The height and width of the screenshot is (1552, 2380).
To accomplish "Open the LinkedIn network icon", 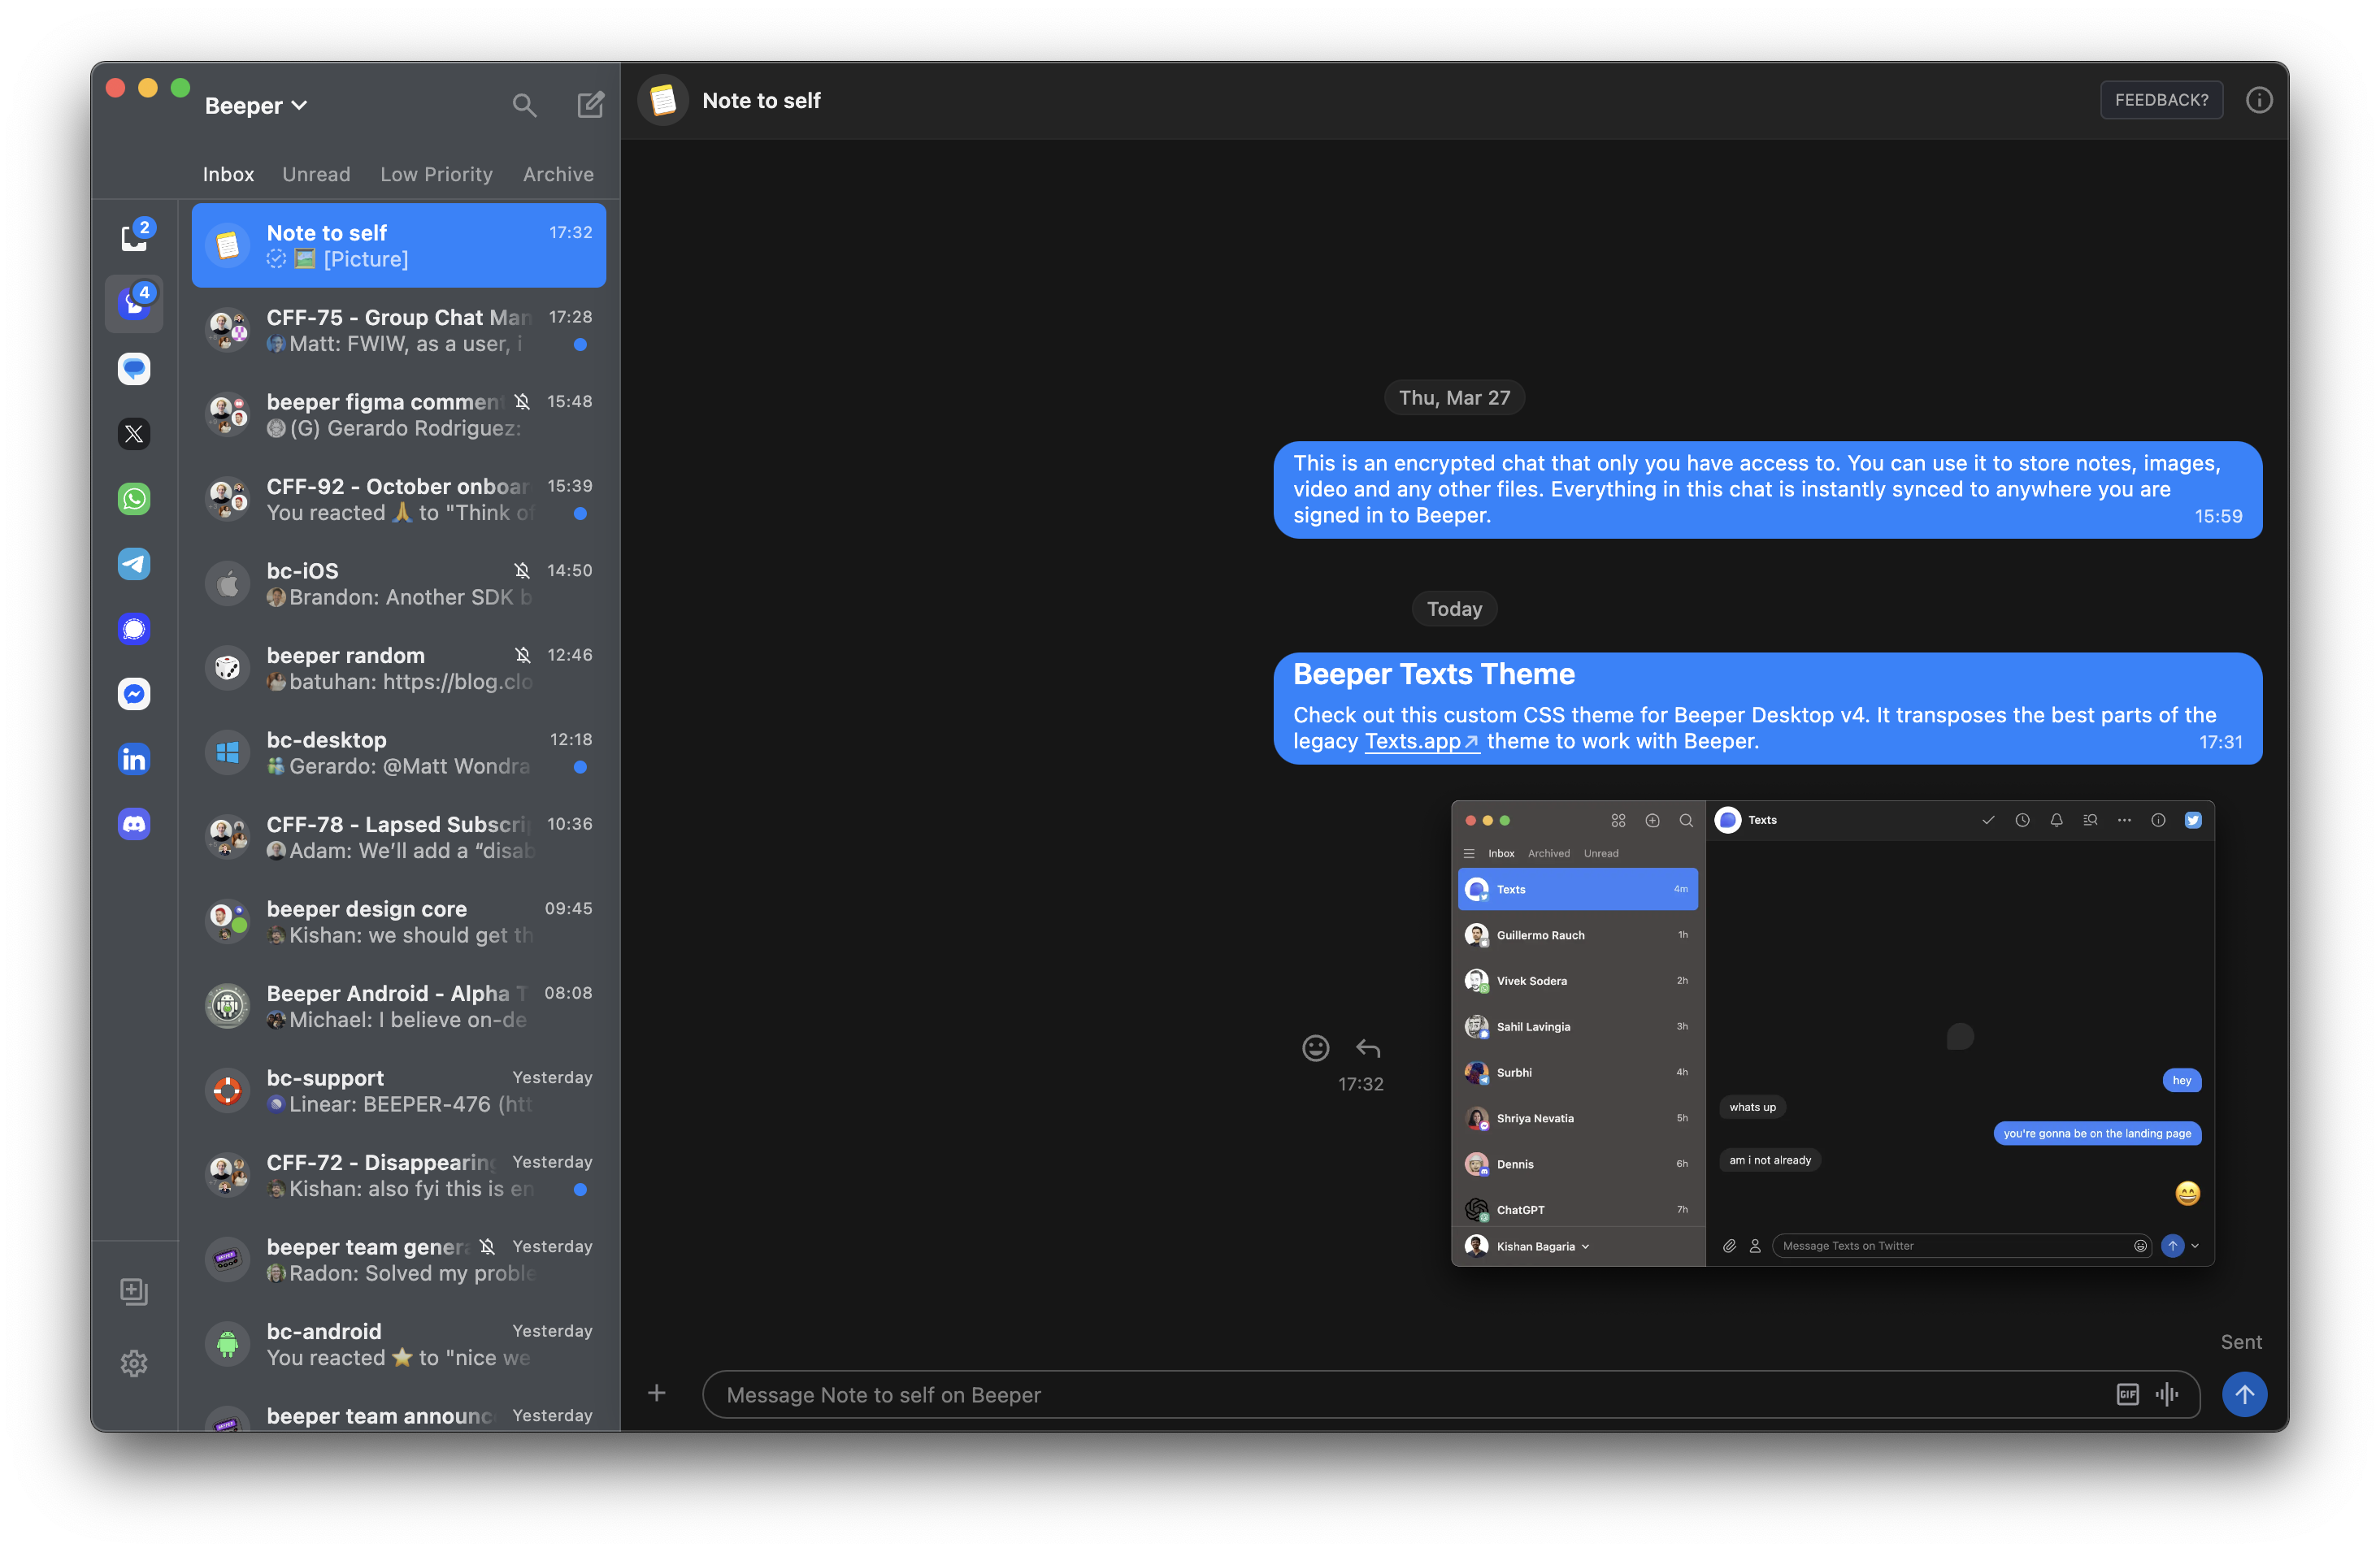I will click(x=134, y=760).
